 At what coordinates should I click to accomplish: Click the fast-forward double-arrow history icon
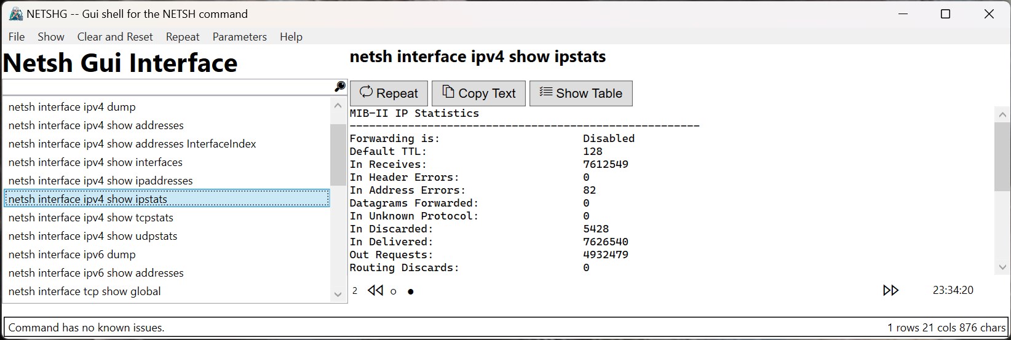[x=890, y=290]
